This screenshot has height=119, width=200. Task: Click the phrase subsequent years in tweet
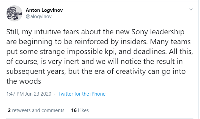coord(36,72)
